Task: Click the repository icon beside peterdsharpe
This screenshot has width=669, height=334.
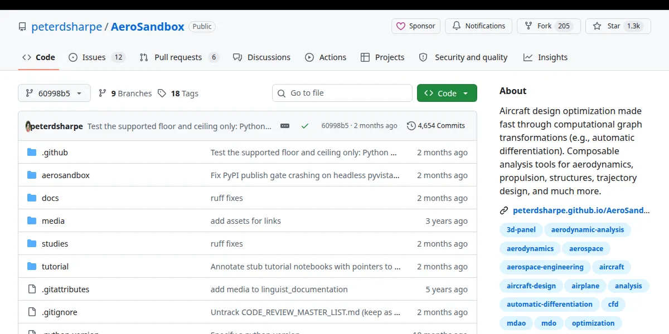Action: click(22, 27)
